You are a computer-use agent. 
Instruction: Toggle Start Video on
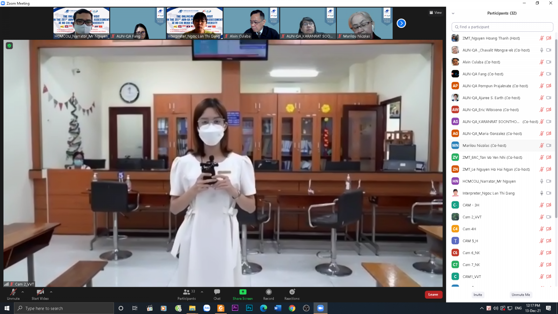(40, 292)
